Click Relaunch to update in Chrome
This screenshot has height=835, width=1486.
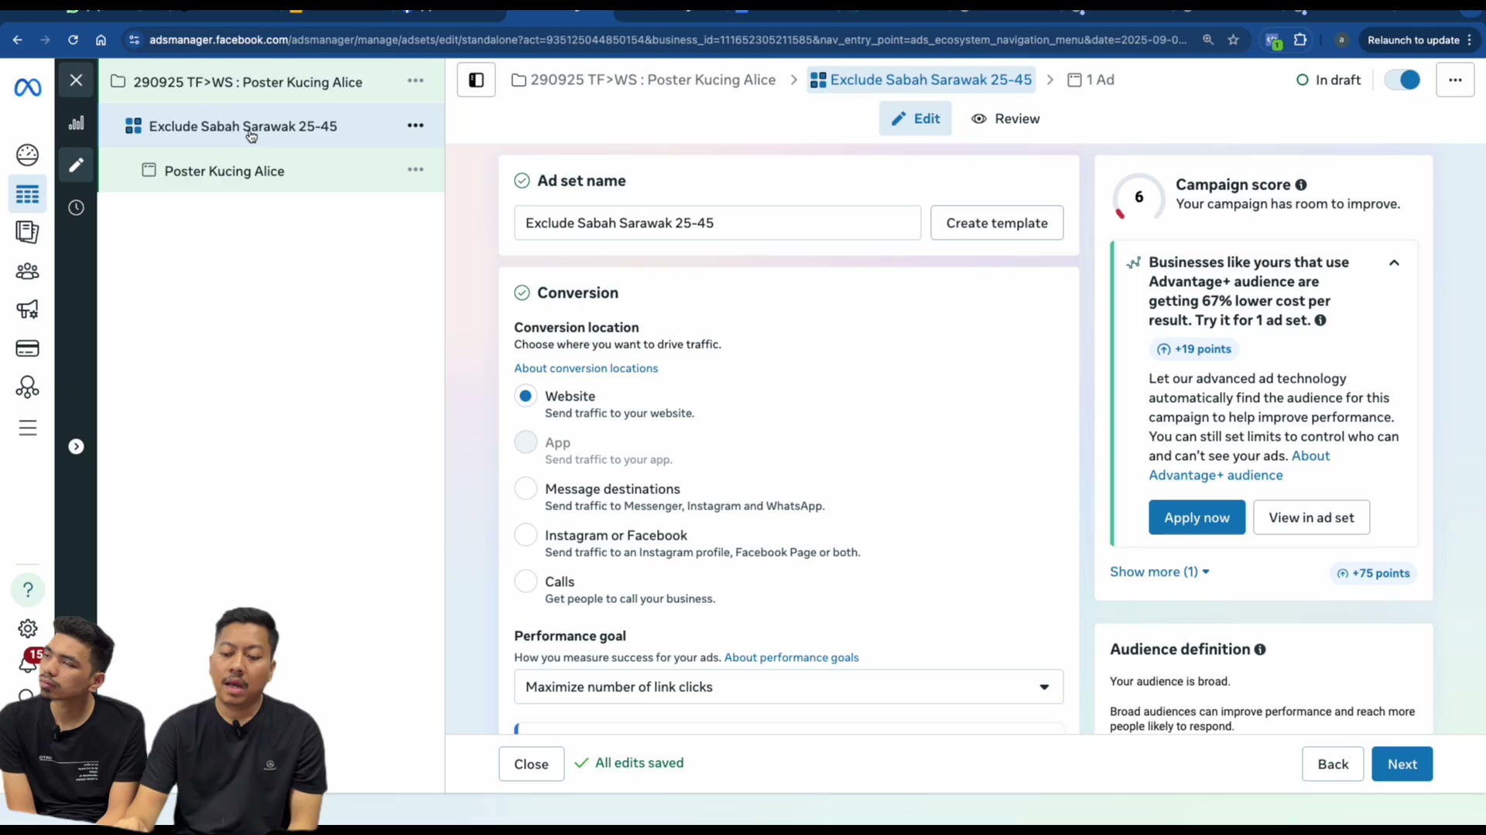(1419, 40)
